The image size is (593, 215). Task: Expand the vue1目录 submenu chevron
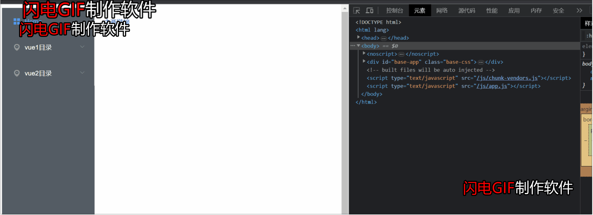click(x=82, y=47)
